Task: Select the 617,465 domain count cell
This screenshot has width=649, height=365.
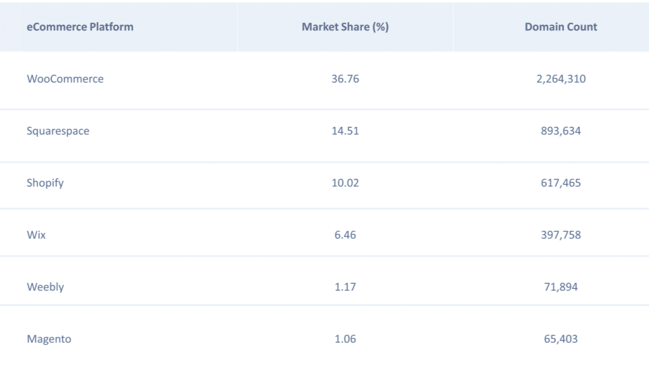Action: tap(561, 183)
